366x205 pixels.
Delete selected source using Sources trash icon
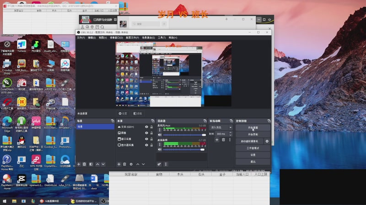coord(124,164)
